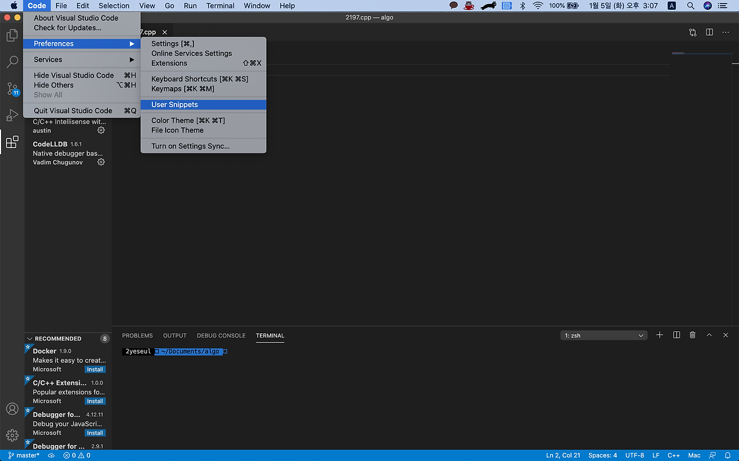
Task: Switch to the Problems panel tab
Action: [x=137, y=335]
